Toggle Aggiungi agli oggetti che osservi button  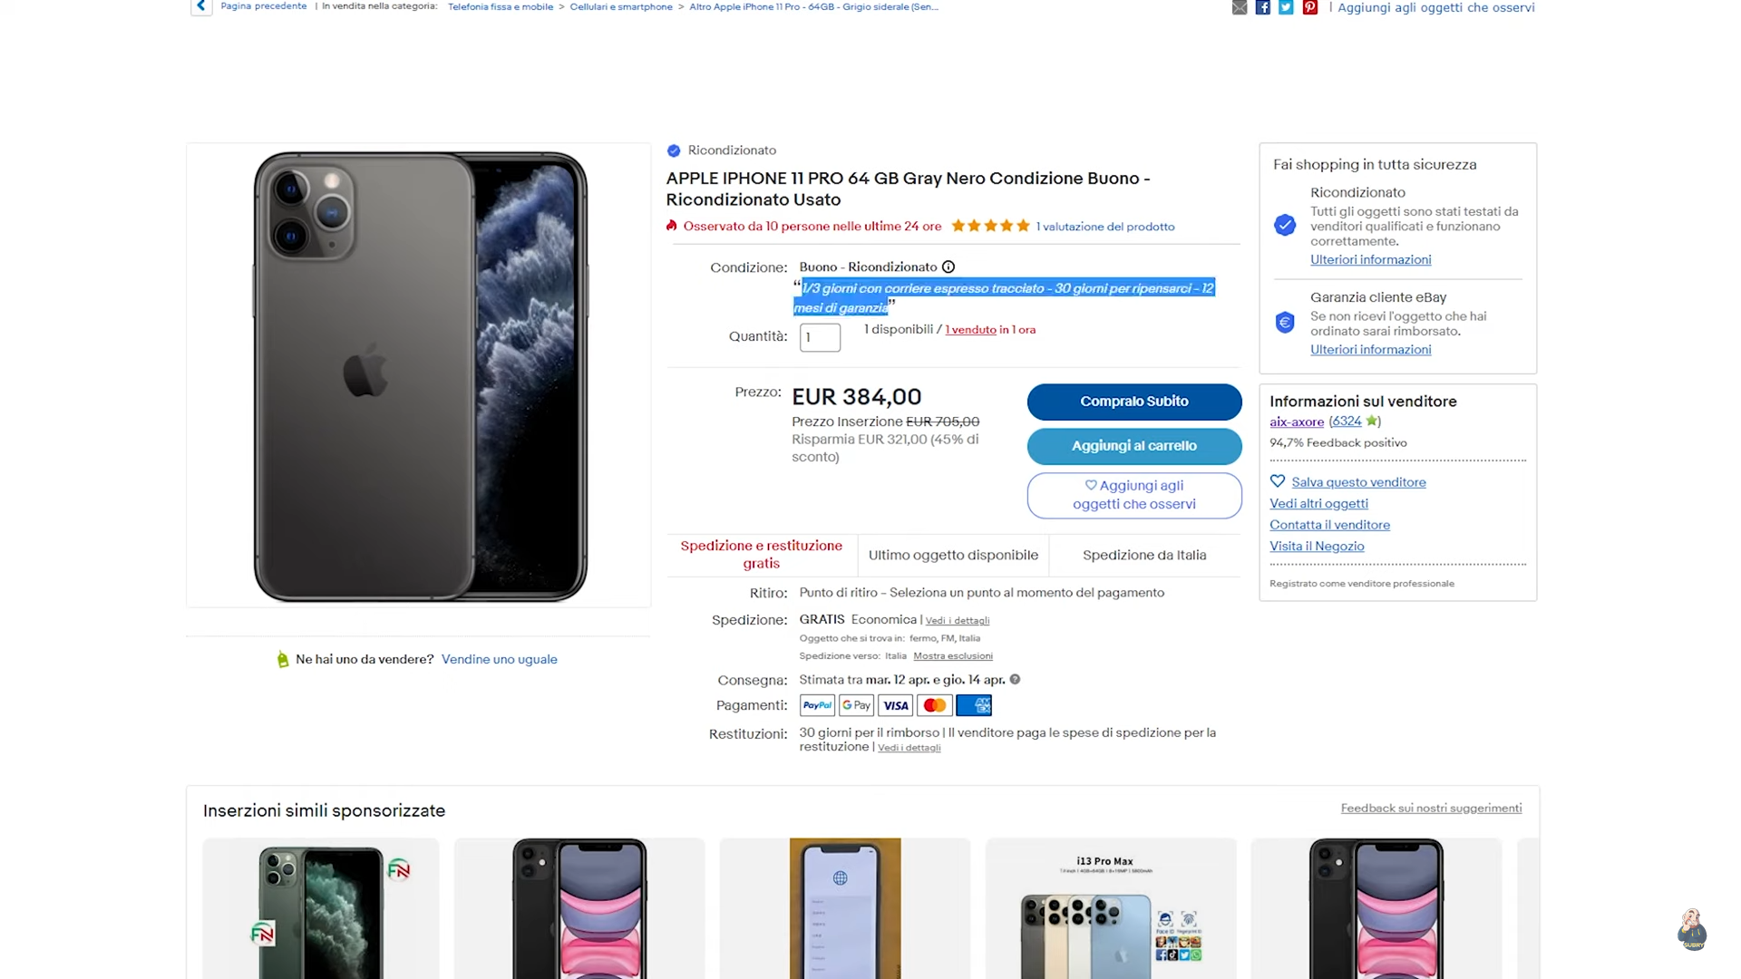(x=1133, y=495)
